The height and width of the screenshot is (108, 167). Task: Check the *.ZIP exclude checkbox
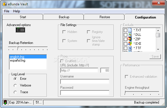click(125, 39)
